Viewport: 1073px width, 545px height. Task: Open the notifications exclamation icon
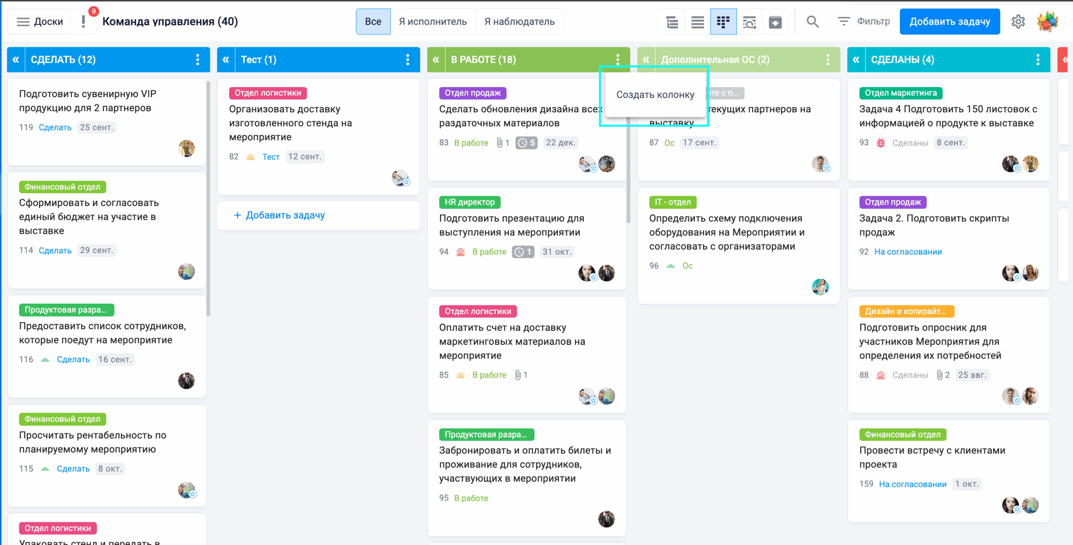click(83, 21)
